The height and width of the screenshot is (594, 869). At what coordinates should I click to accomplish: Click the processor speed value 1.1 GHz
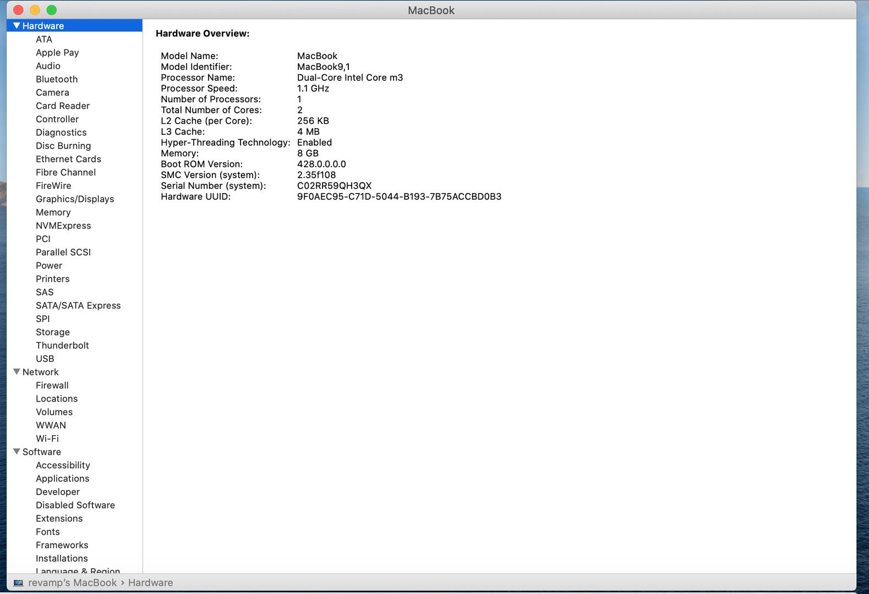pos(313,89)
